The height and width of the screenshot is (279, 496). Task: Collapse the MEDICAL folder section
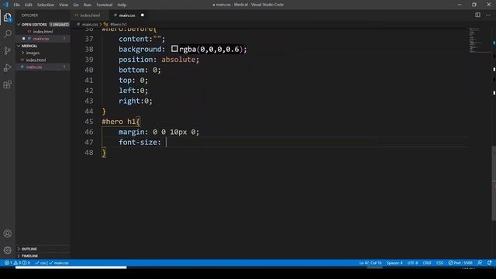pos(19,46)
